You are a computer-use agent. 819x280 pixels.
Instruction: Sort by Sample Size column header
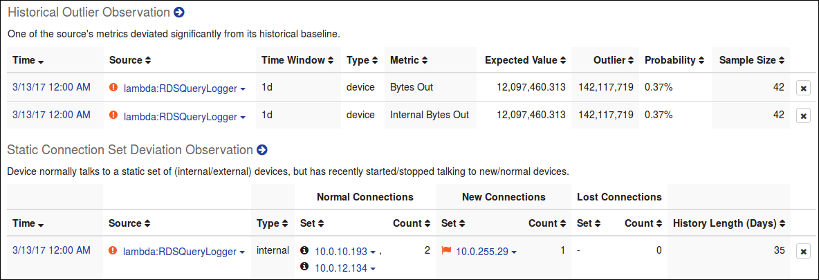tap(751, 60)
